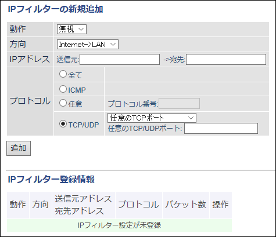Image resolution: width=276 pixels, height=237 pixels.
Task: Click the 送信元 IP address field
Action: [x=120, y=59]
